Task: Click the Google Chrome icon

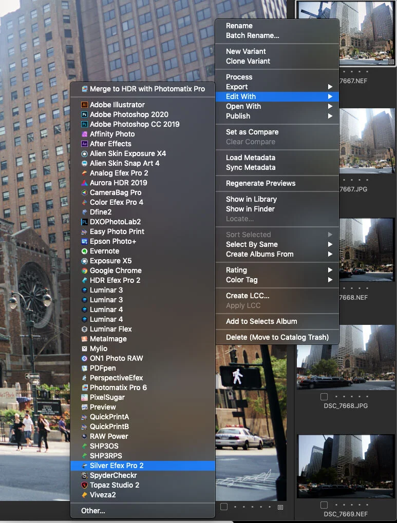Action: point(84,270)
